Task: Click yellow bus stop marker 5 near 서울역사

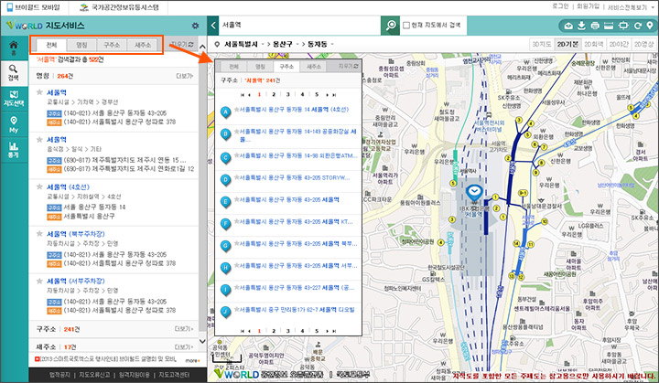Action: click(453, 183)
